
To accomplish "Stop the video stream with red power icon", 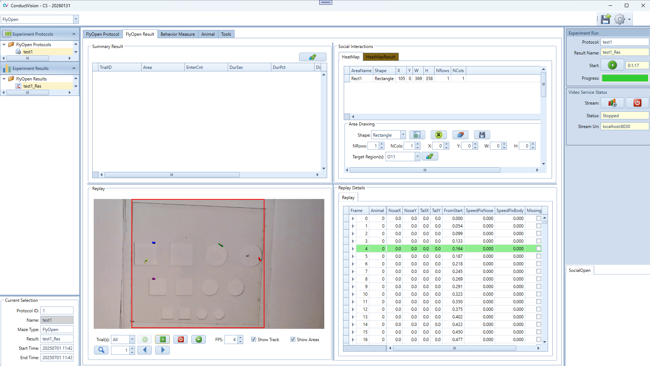I will [x=637, y=103].
